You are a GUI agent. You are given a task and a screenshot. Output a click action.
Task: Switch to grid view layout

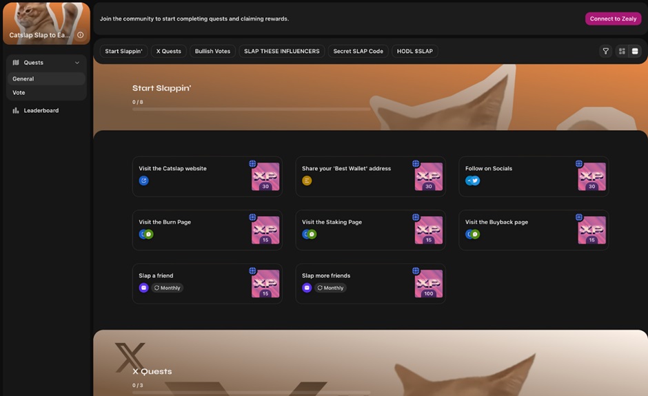pyautogui.click(x=622, y=51)
